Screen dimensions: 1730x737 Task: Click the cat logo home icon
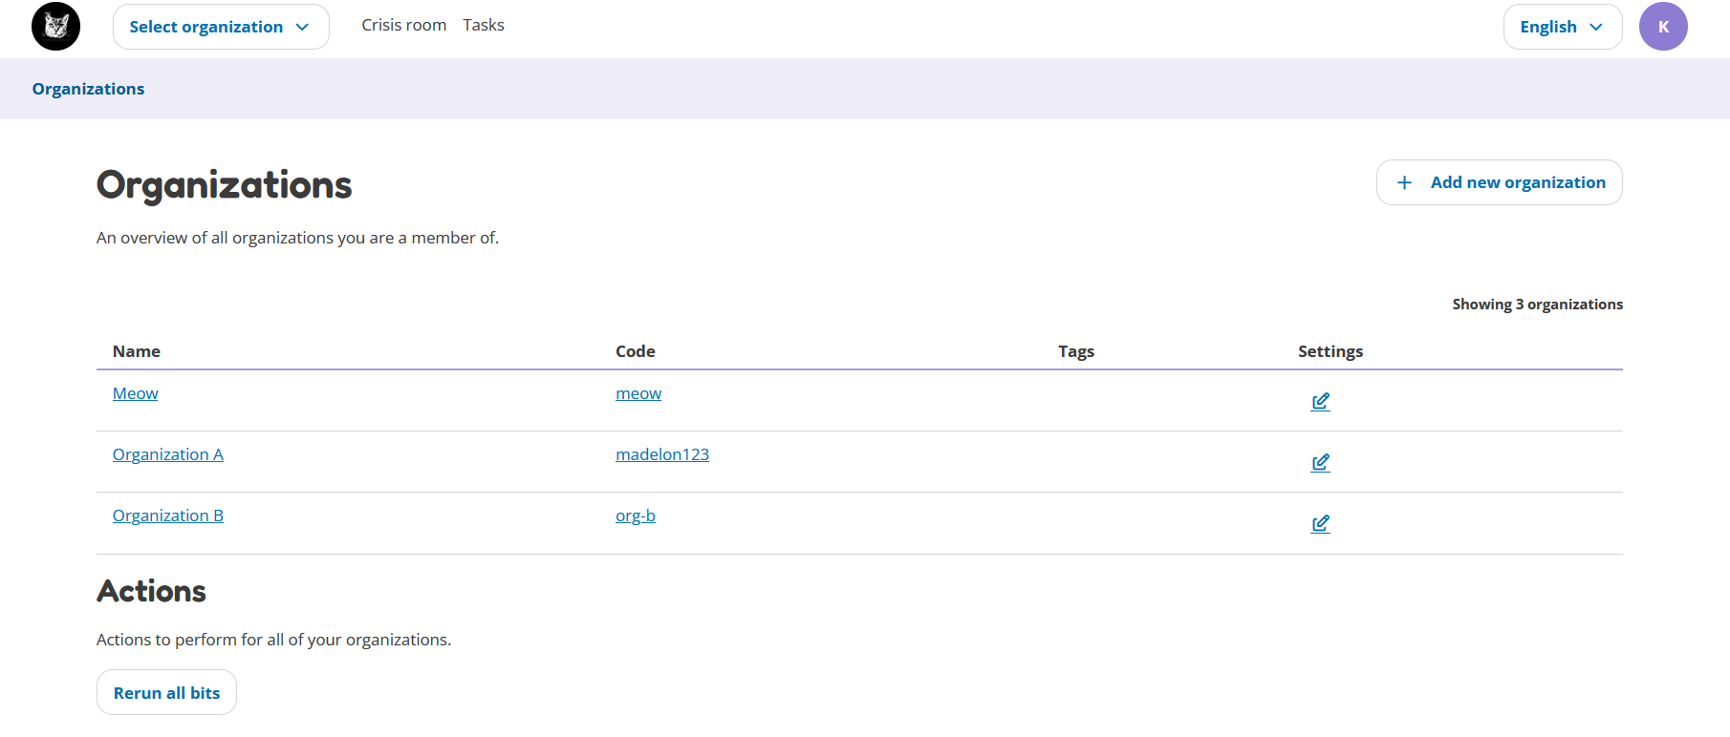coord(55,27)
